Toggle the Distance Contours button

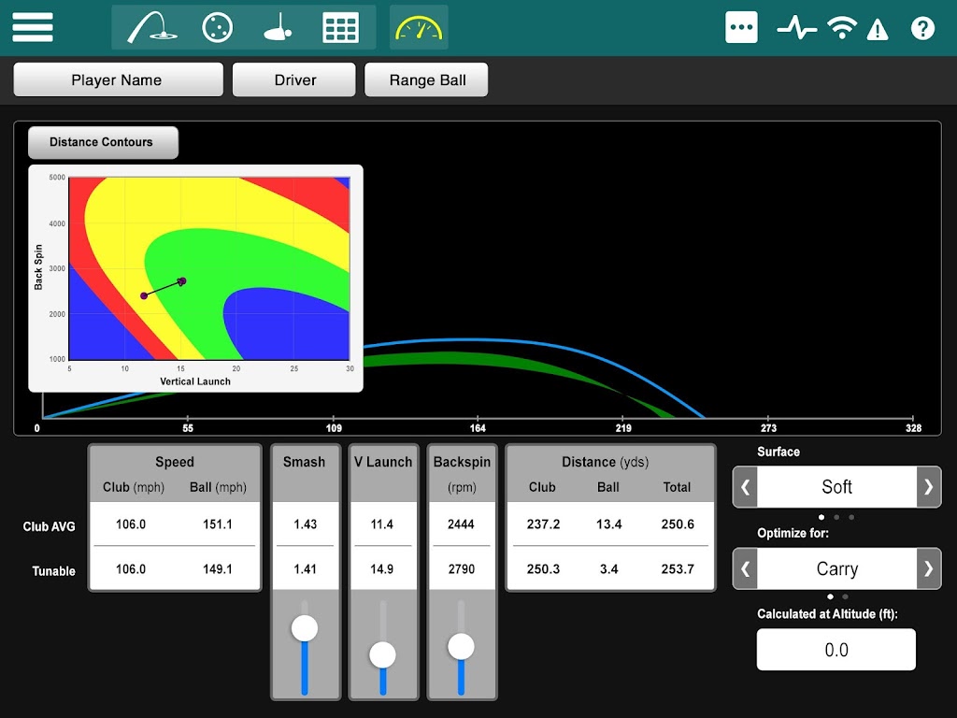(x=102, y=142)
